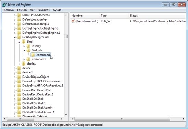Image resolution: width=188 pixels, height=129 pixels.
Task: Click folder icon of command key
Action: pos(33,55)
